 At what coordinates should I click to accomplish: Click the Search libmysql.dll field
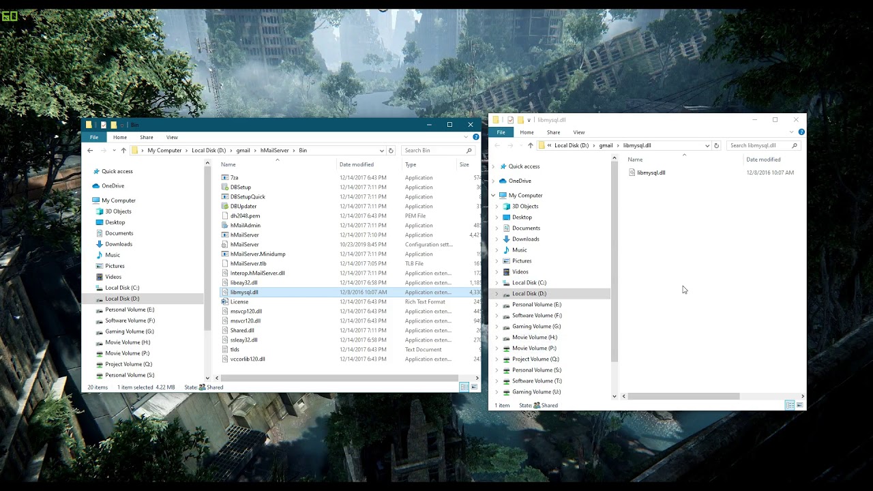pos(758,145)
